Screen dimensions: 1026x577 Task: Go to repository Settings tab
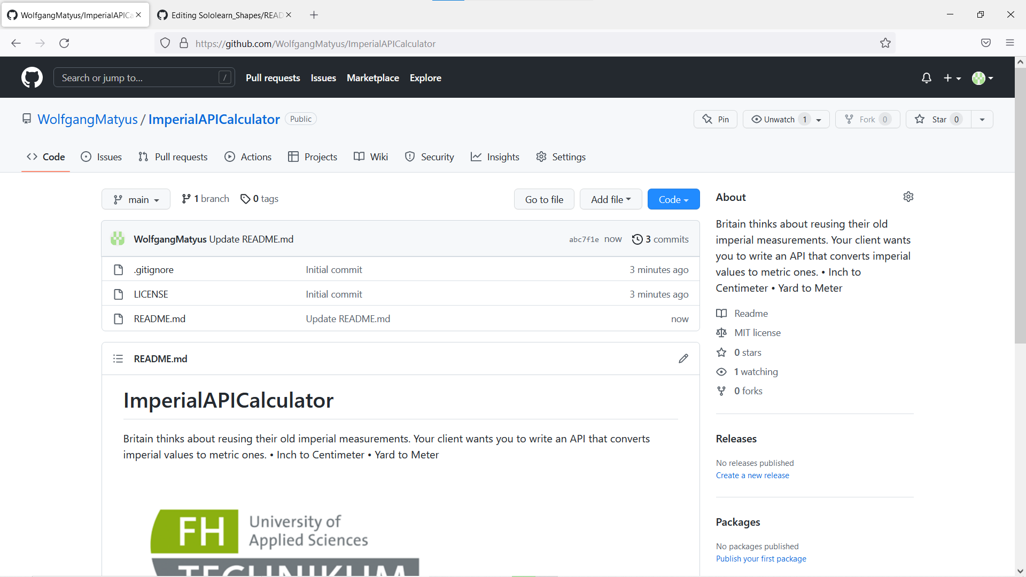pos(561,157)
